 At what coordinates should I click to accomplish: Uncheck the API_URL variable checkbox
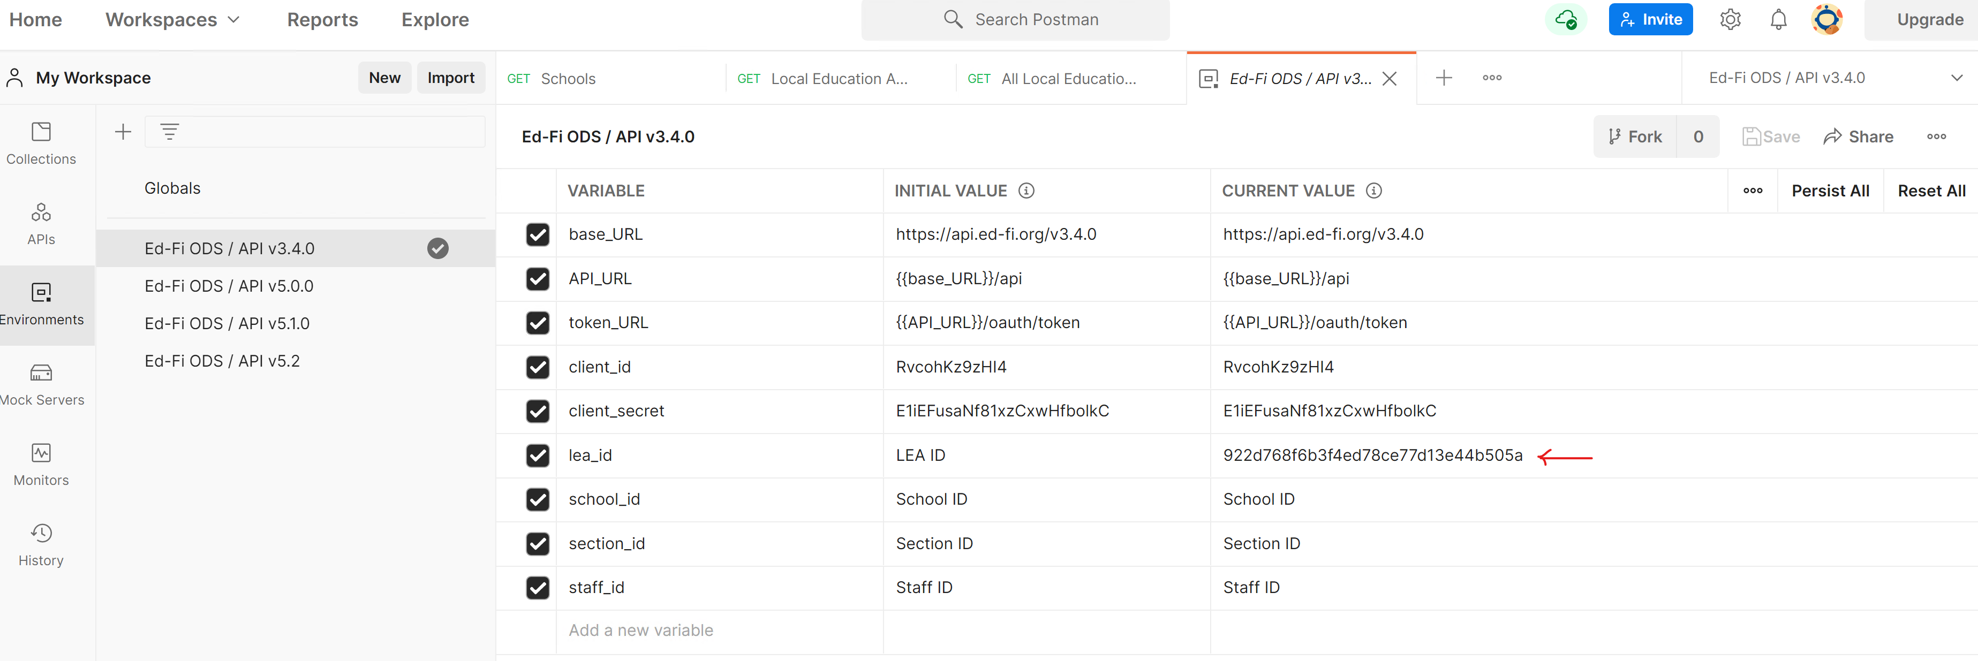pyautogui.click(x=538, y=279)
